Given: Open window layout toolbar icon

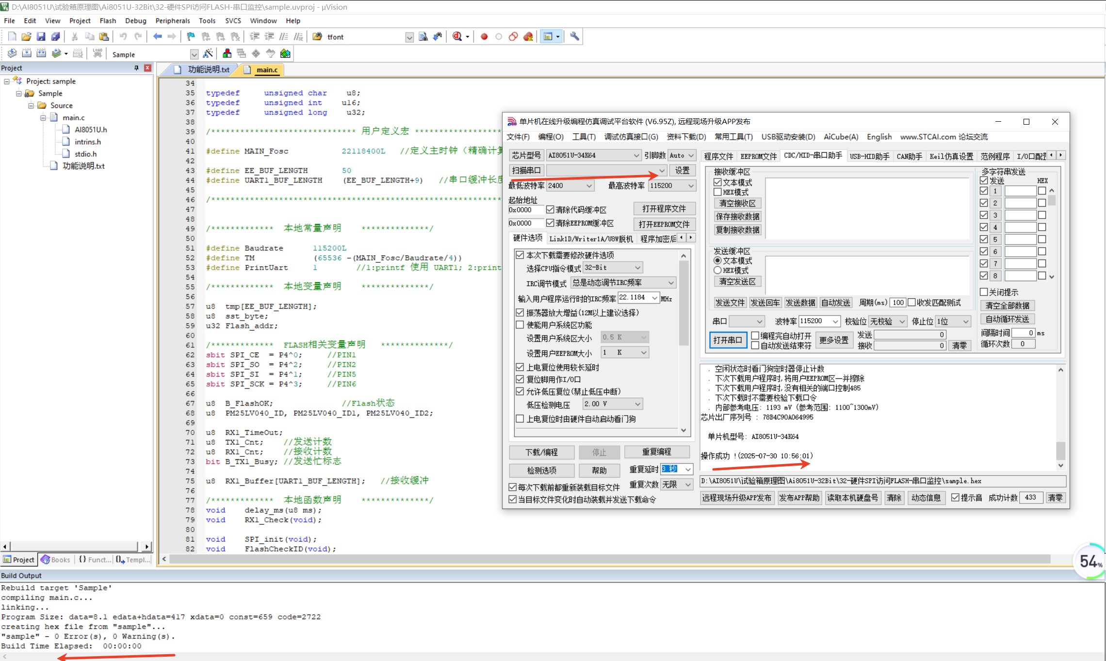Looking at the screenshot, I should point(548,36).
